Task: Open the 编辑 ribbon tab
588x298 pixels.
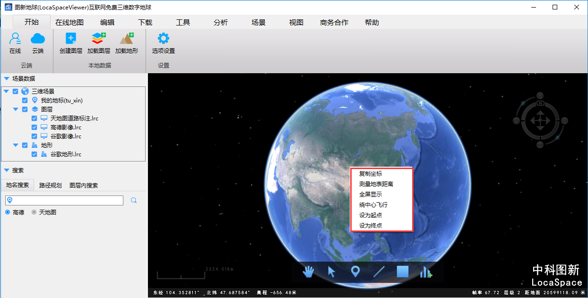Action: [x=107, y=22]
